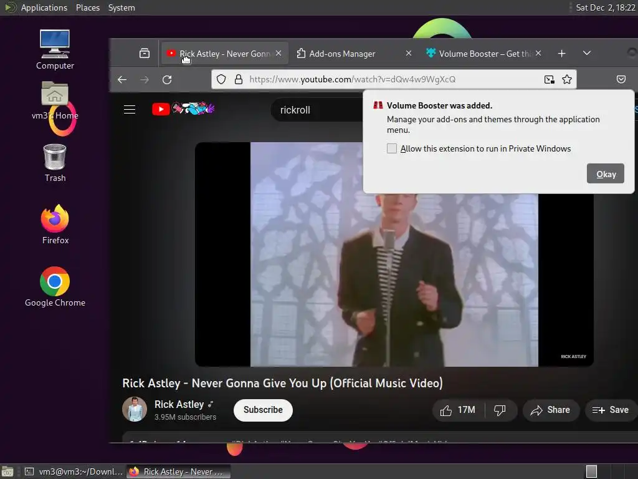Close the Volume Booster tab
638x479 pixels.
pyautogui.click(x=538, y=54)
